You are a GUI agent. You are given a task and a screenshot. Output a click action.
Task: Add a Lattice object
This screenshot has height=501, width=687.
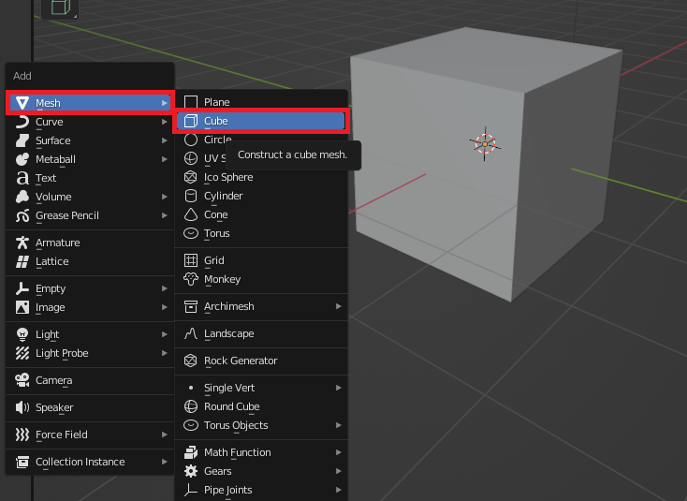(51, 261)
